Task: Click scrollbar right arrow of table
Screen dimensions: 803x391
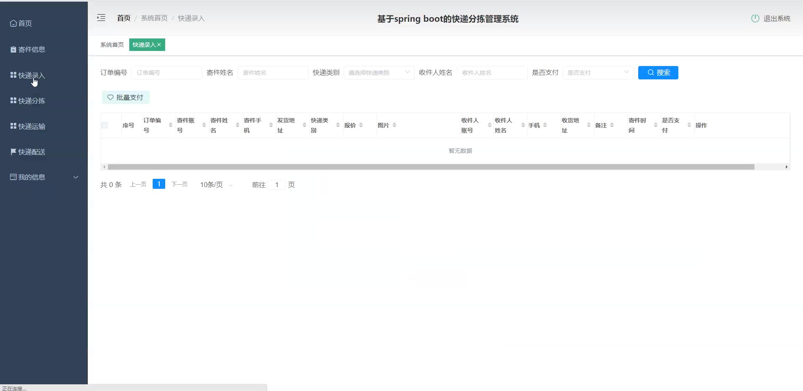Action: (x=786, y=167)
